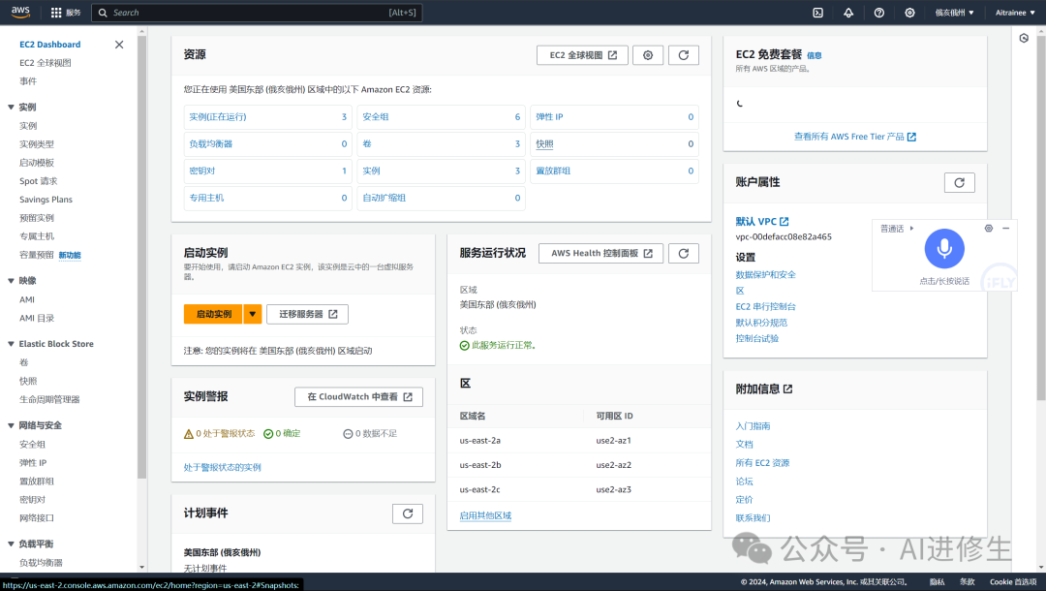Open resource settings gear in 资源 panel
This screenshot has height=591, width=1046.
click(x=648, y=55)
